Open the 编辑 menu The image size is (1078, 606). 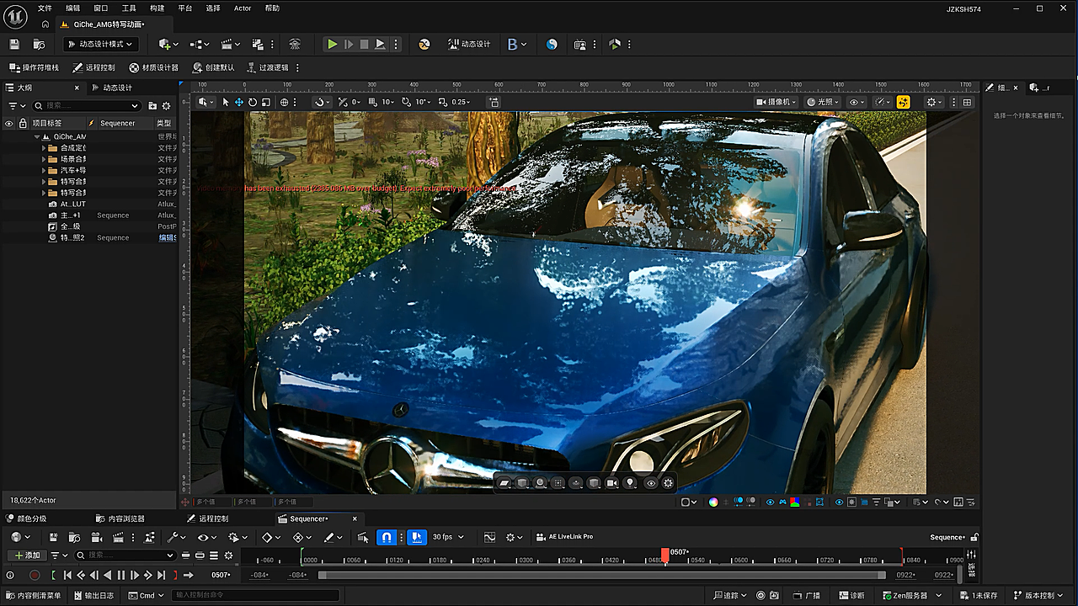point(73,8)
